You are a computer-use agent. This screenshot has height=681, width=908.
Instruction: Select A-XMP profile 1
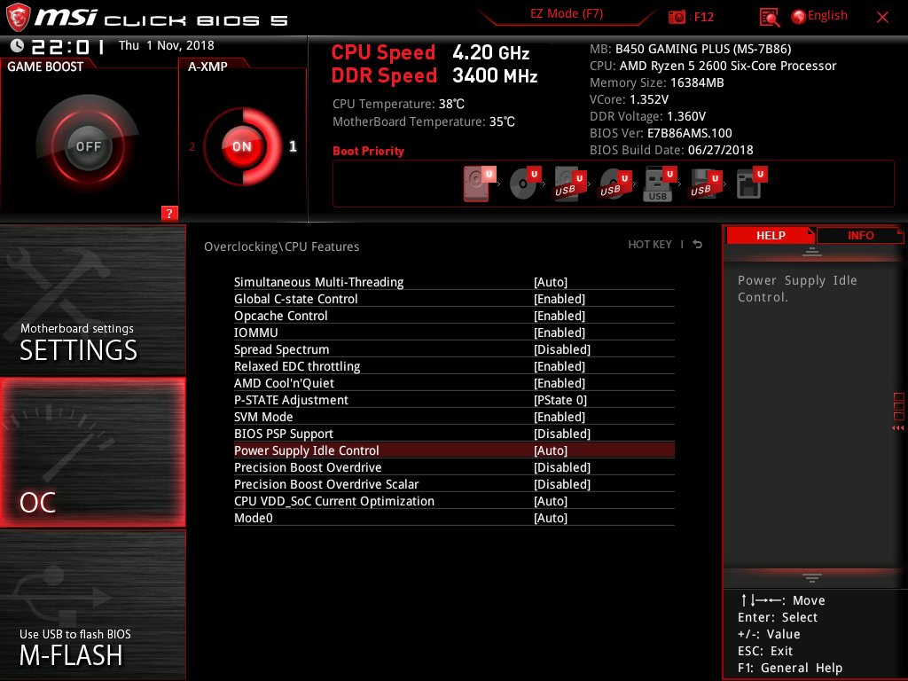(x=293, y=146)
